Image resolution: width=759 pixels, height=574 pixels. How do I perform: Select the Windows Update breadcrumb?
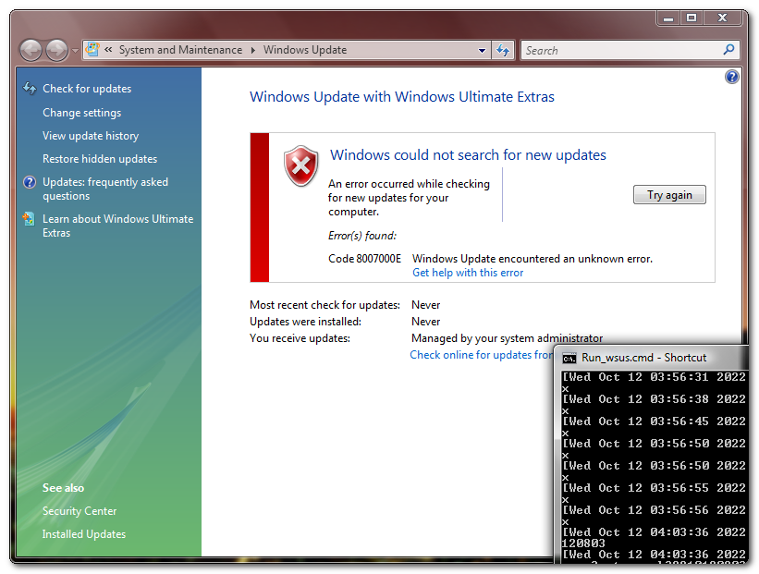(x=305, y=50)
